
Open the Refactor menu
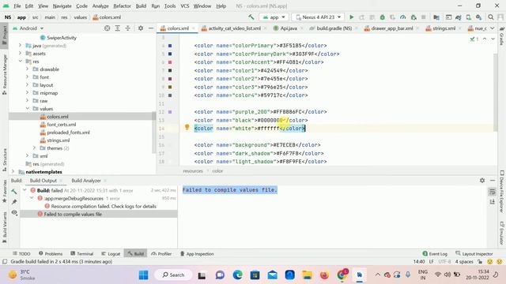[122, 6]
